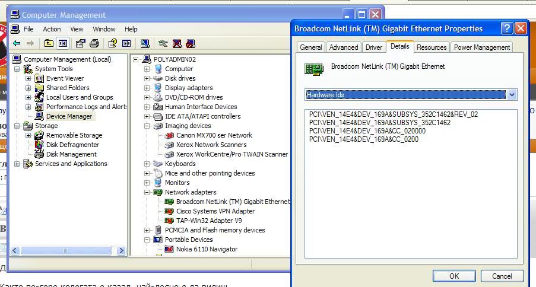This screenshot has width=536, height=287.
Task: Click the Up one level folder icon
Action: (49, 43)
